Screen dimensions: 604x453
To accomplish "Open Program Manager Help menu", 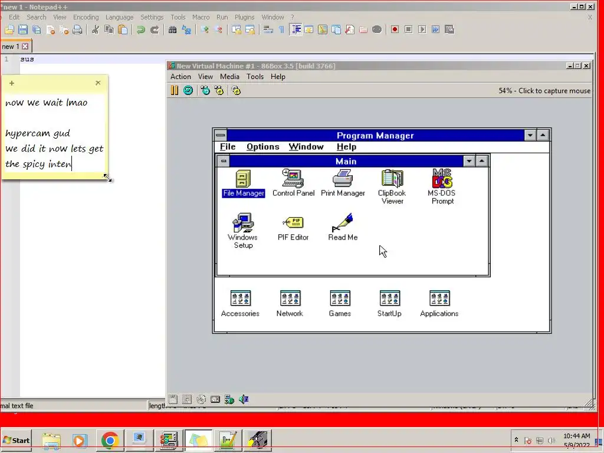I will (x=346, y=147).
